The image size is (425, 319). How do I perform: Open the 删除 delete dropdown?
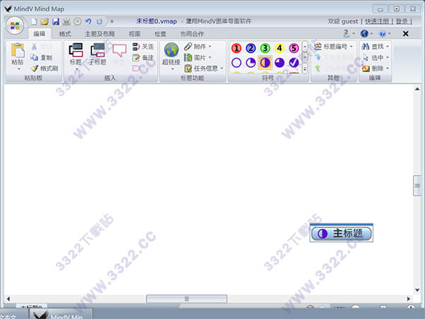pos(375,68)
